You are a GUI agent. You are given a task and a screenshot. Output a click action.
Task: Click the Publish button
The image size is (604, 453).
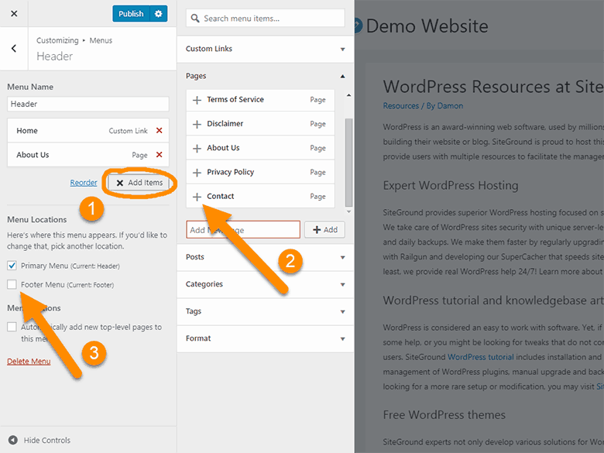tap(131, 13)
